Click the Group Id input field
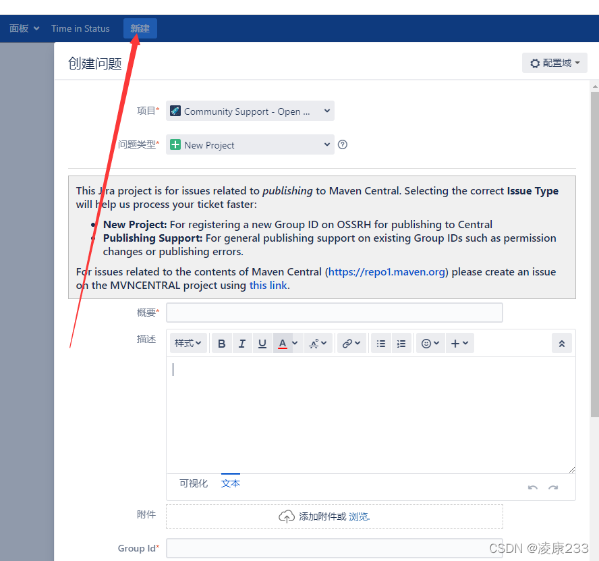Viewport: 599px width, 561px height. [335, 548]
